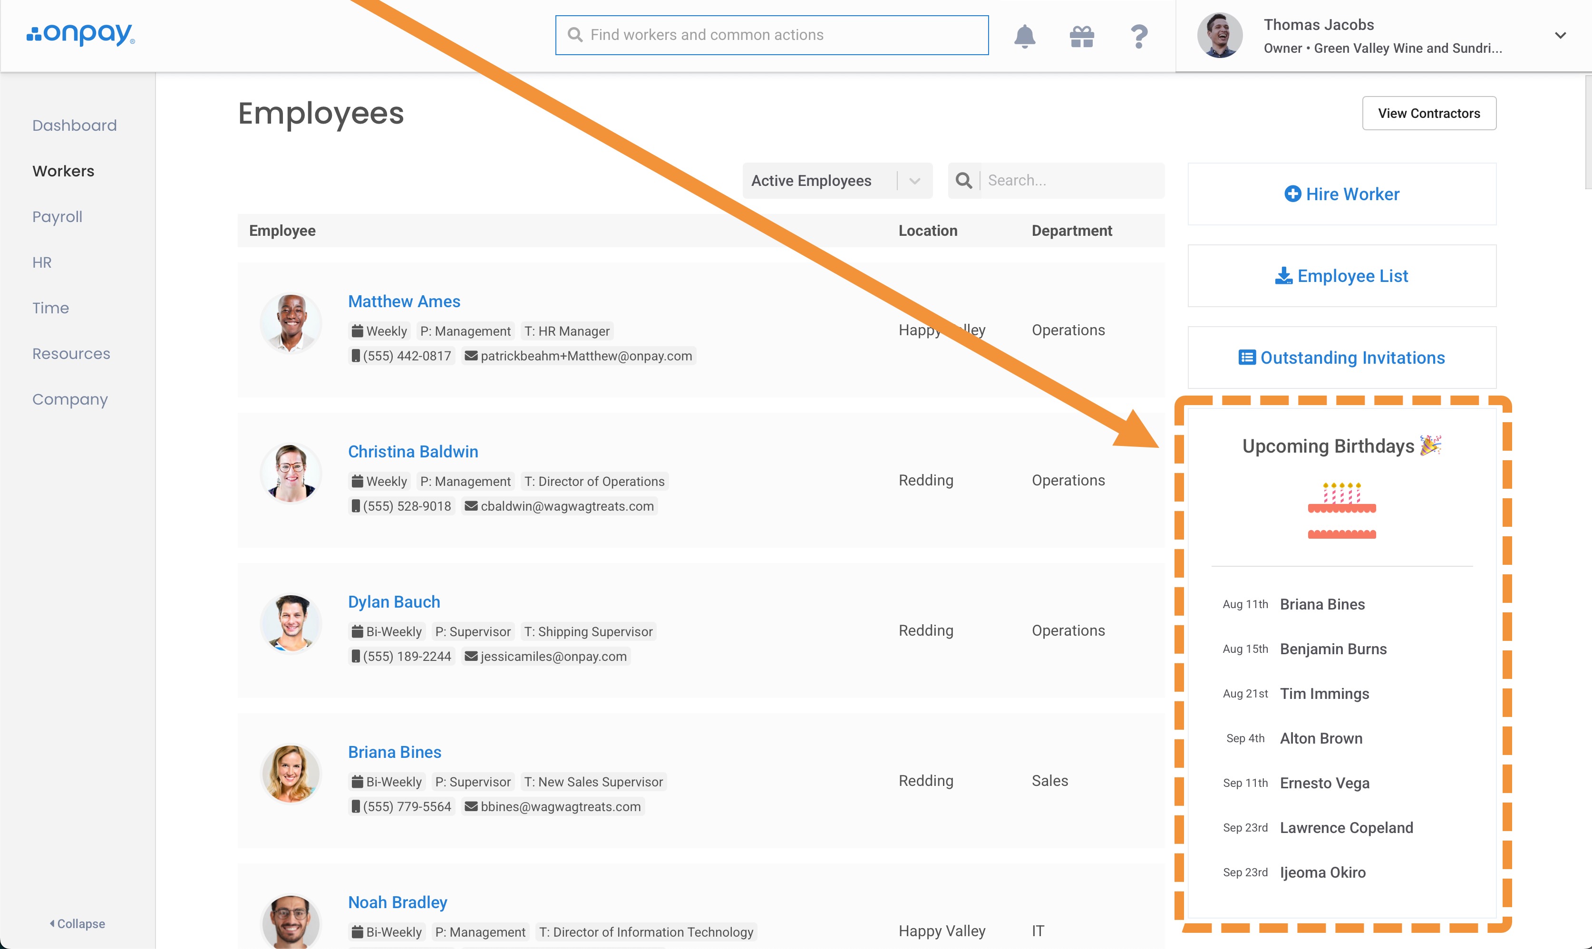Click the help question mark icon
Image resolution: width=1592 pixels, height=949 pixels.
pos(1139,36)
